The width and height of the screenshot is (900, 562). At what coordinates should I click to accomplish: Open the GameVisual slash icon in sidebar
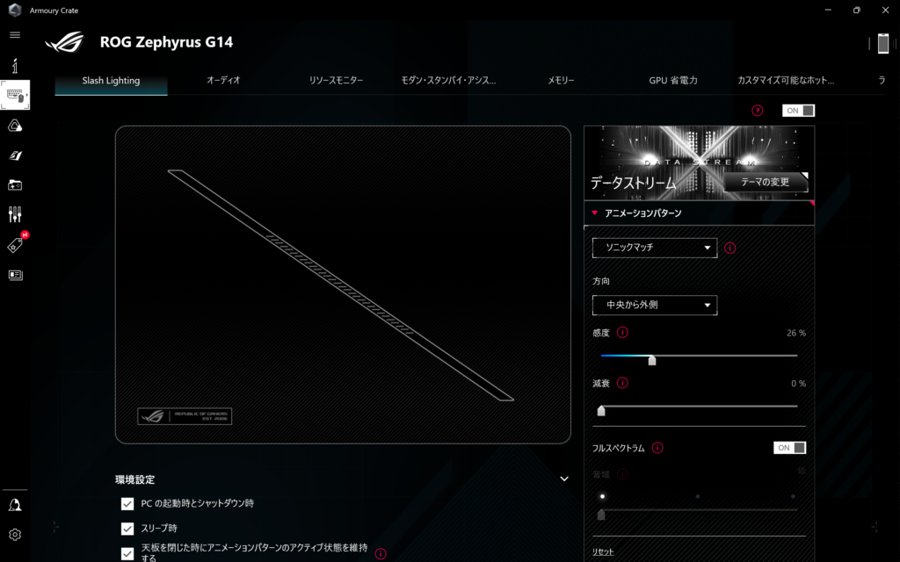click(15, 155)
